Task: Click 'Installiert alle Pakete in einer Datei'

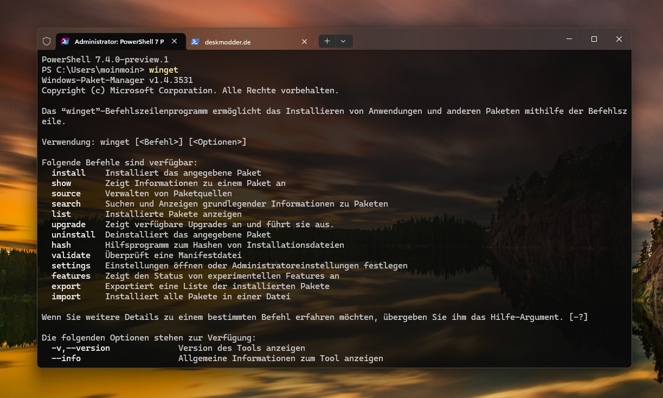Action: [x=198, y=297]
